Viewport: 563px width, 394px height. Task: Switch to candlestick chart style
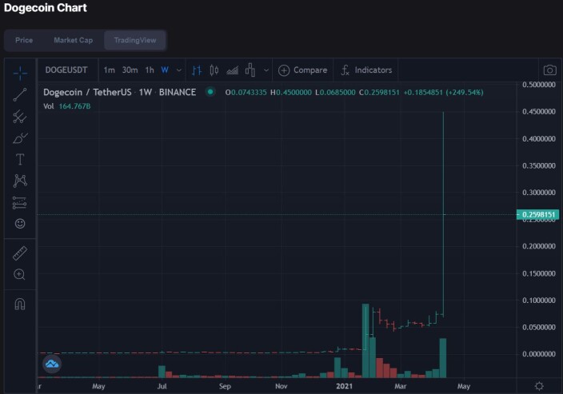pyautogui.click(x=214, y=70)
